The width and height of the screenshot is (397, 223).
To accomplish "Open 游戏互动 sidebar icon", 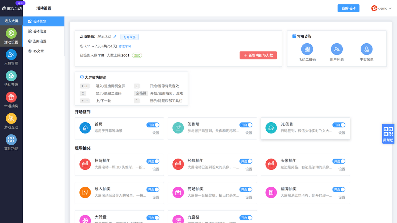I will pos(11,122).
